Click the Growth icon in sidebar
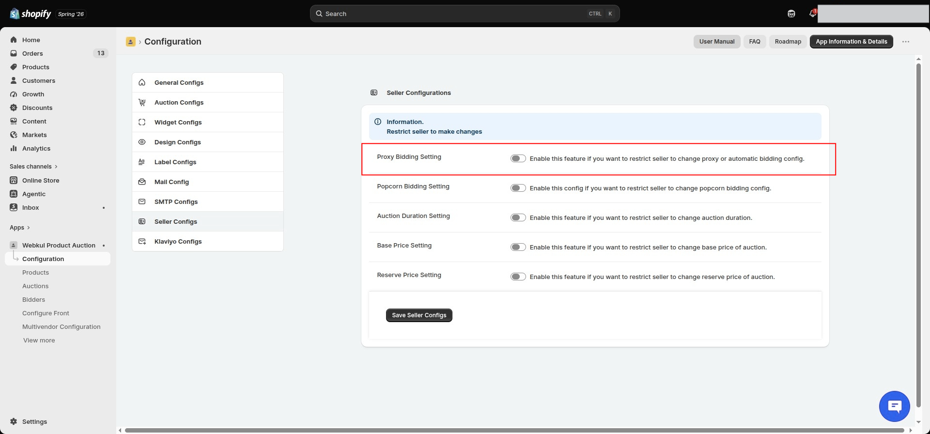The width and height of the screenshot is (930, 434). [x=14, y=94]
